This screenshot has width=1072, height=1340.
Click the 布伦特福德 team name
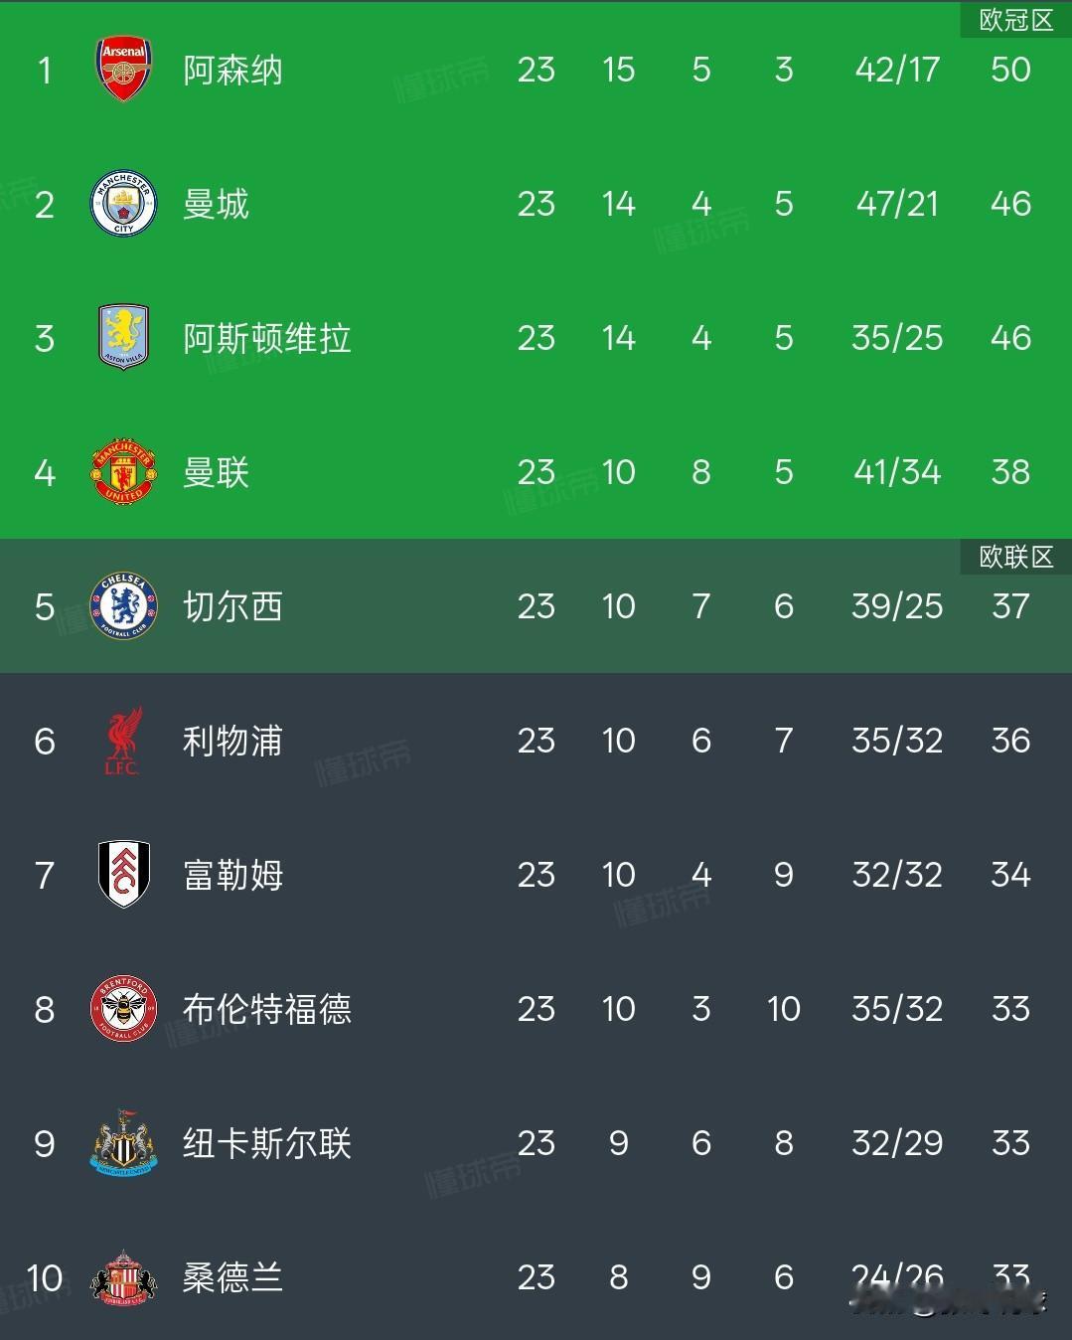[266, 1009]
